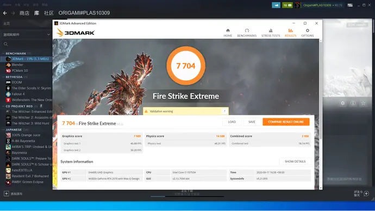
Task: Open Steam Store (商店) tab
Action: (24, 13)
